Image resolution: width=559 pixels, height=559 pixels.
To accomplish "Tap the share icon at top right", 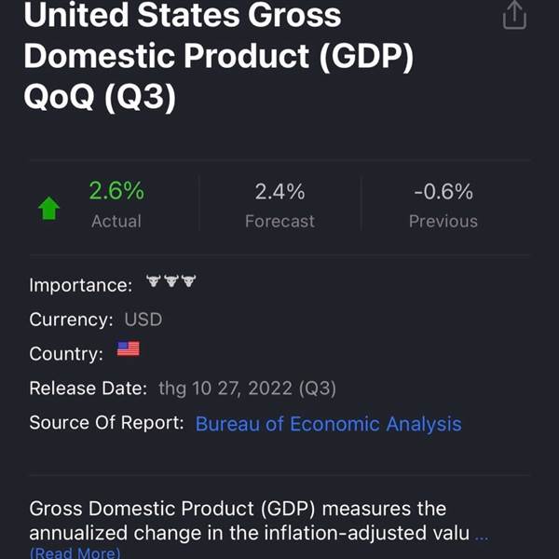I will click(x=514, y=15).
